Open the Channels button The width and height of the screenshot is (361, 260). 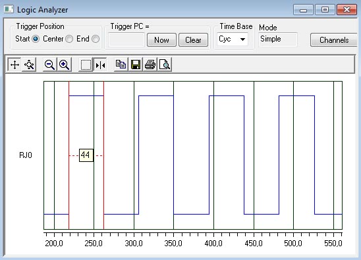click(334, 40)
